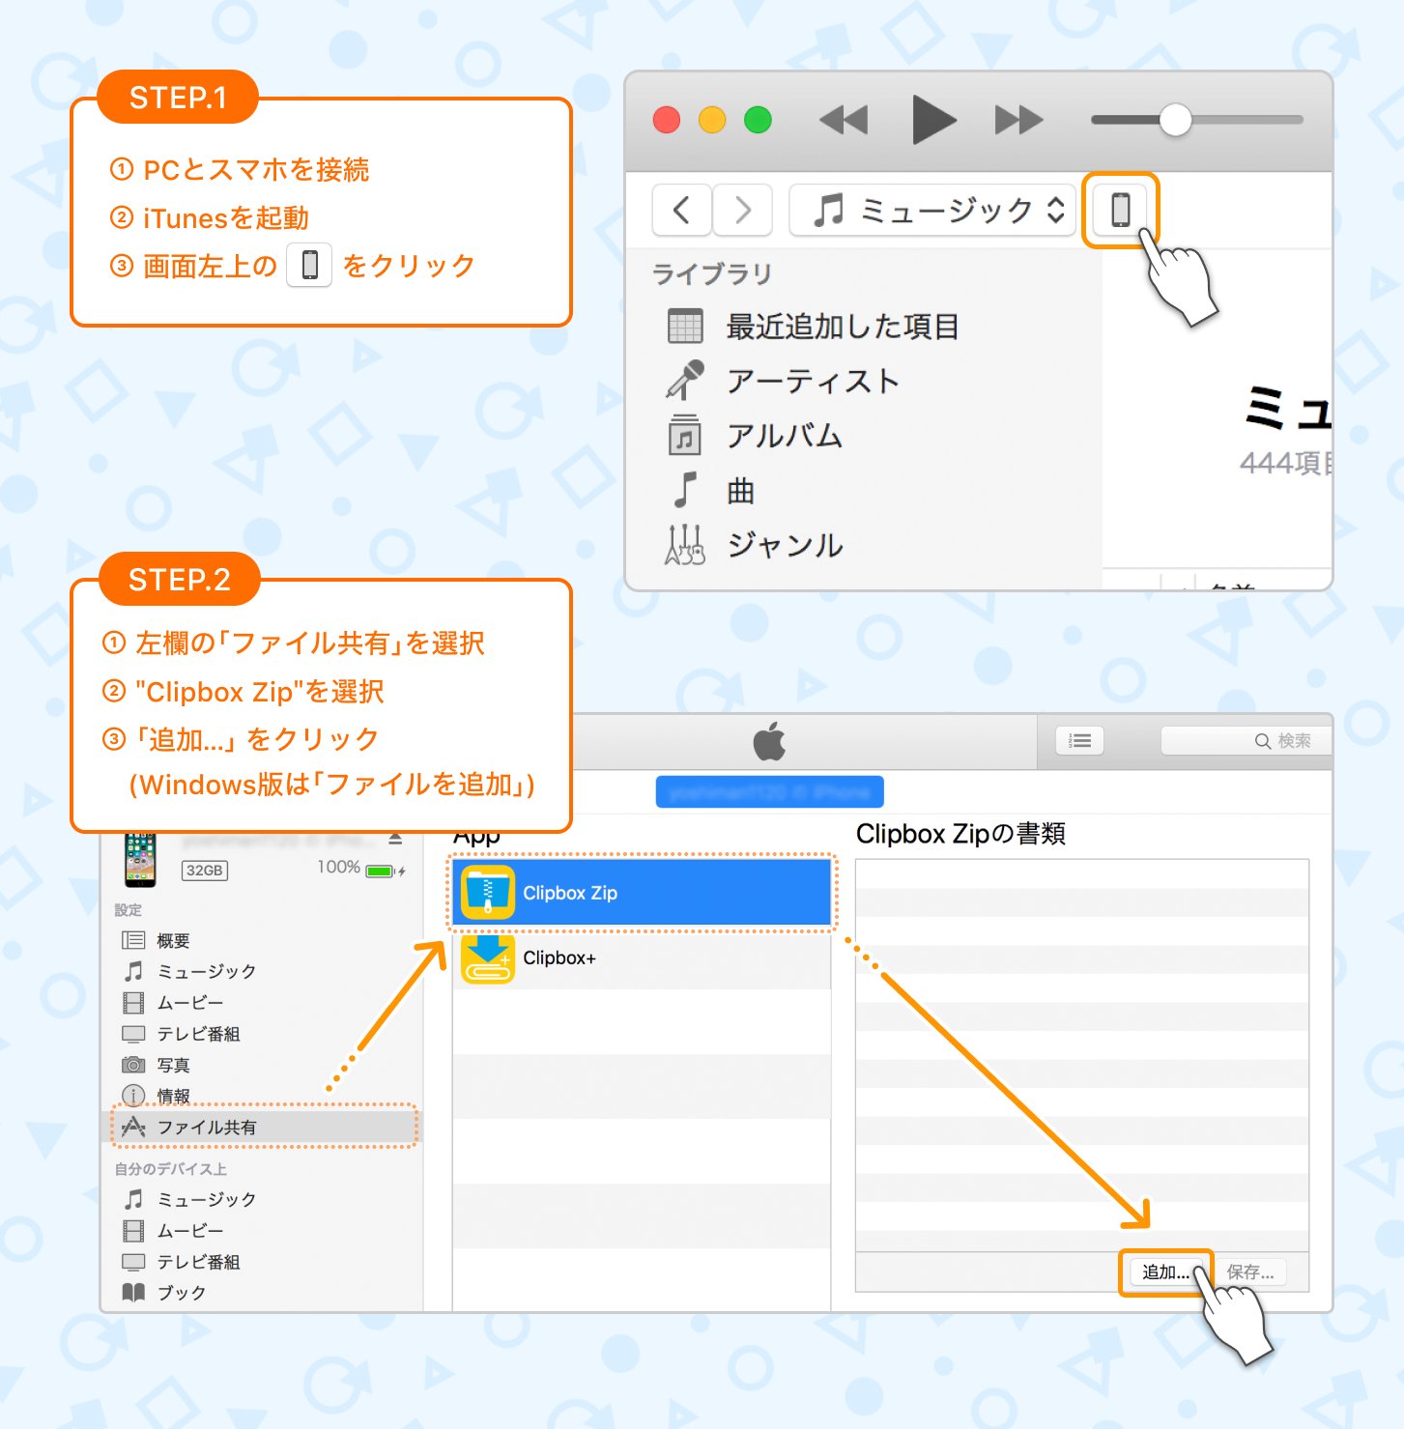Click the album icon beside アルバム

(x=685, y=435)
